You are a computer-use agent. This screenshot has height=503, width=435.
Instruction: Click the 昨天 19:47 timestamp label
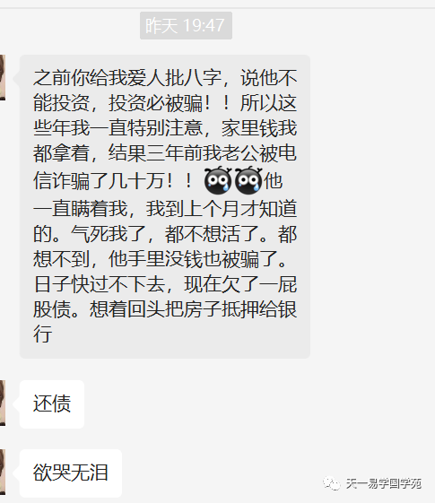[x=186, y=26]
